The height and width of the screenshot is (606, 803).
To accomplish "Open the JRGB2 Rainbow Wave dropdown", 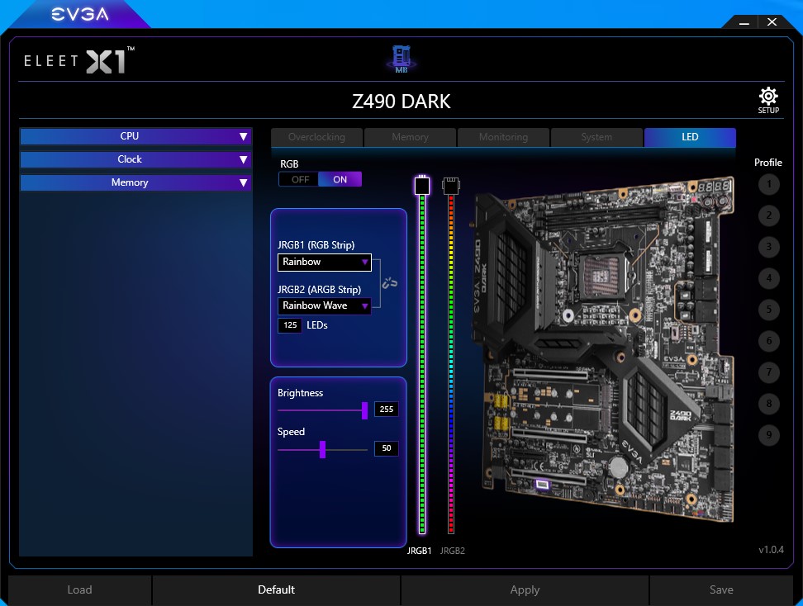I will coord(324,305).
